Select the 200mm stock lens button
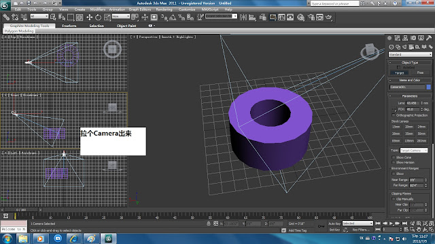The width and height of the screenshot is (435, 244). tap(421, 141)
